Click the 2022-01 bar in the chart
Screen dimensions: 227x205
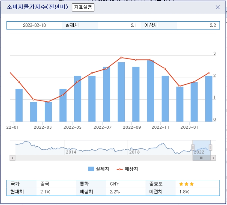(x=19, y=105)
